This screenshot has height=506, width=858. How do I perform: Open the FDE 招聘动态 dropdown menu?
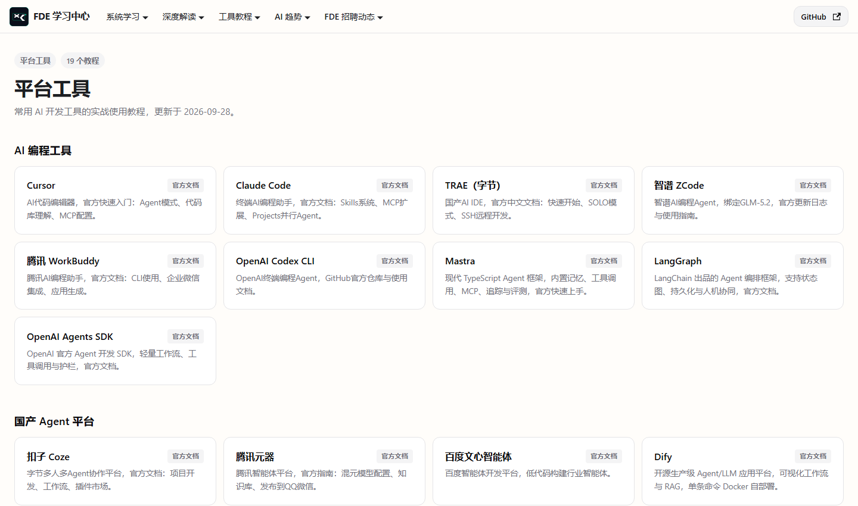(x=353, y=17)
